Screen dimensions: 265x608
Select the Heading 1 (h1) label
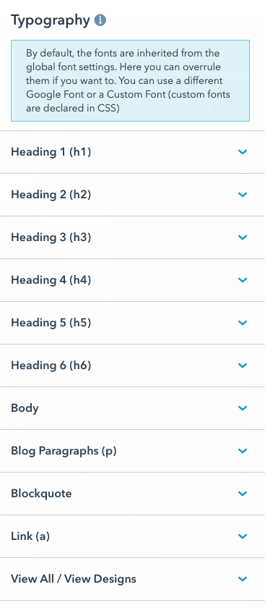point(51,152)
